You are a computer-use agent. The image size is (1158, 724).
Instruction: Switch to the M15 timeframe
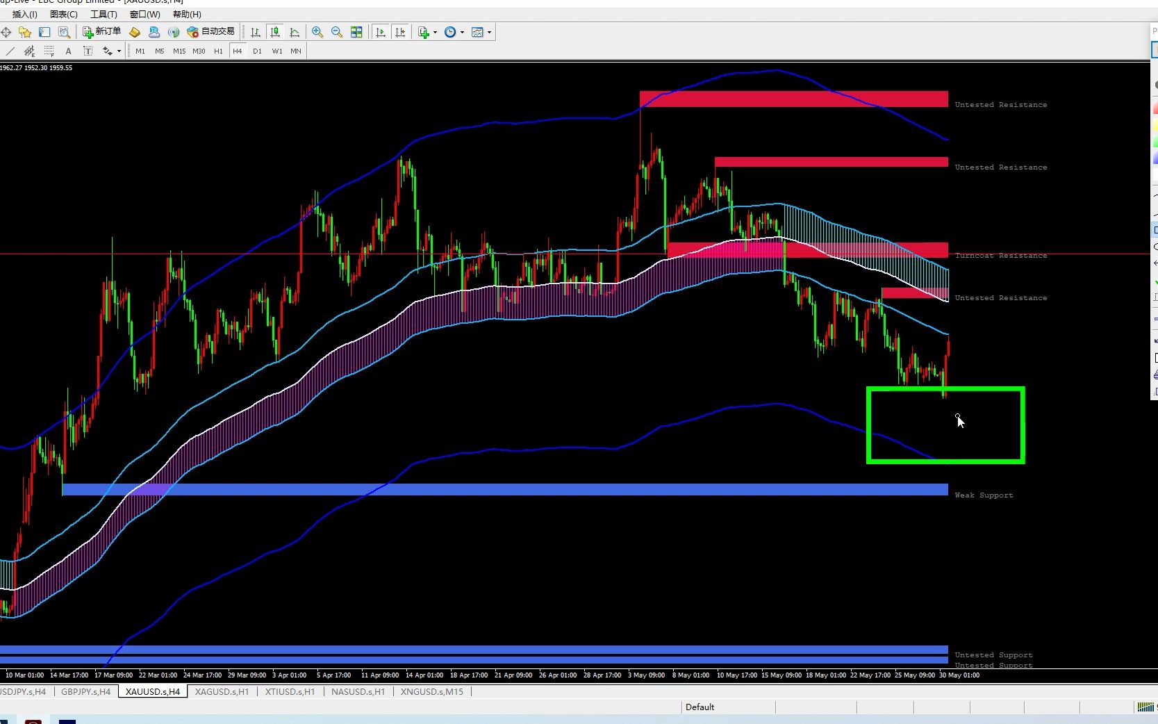coord(179,51)
